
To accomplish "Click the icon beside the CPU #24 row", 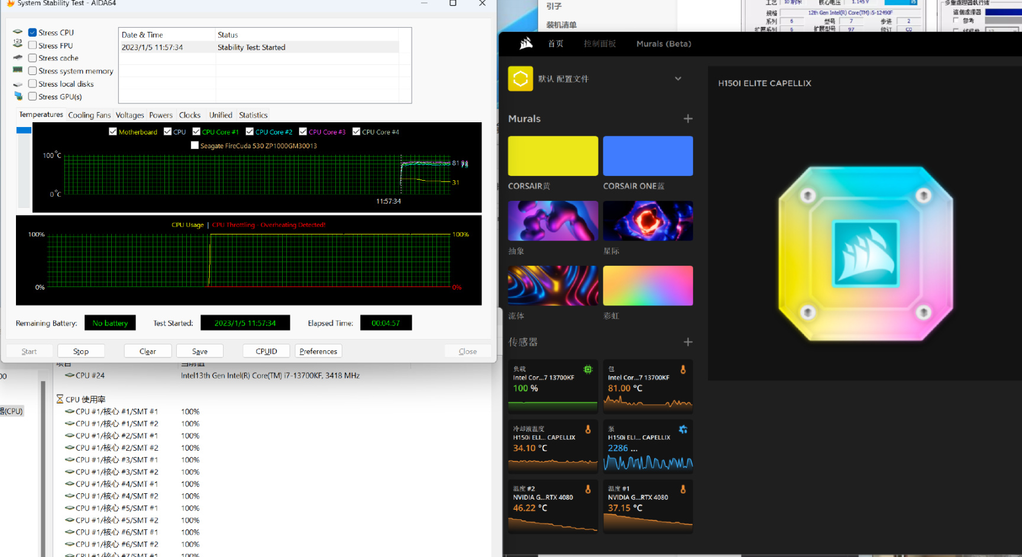I will [69, 376].
